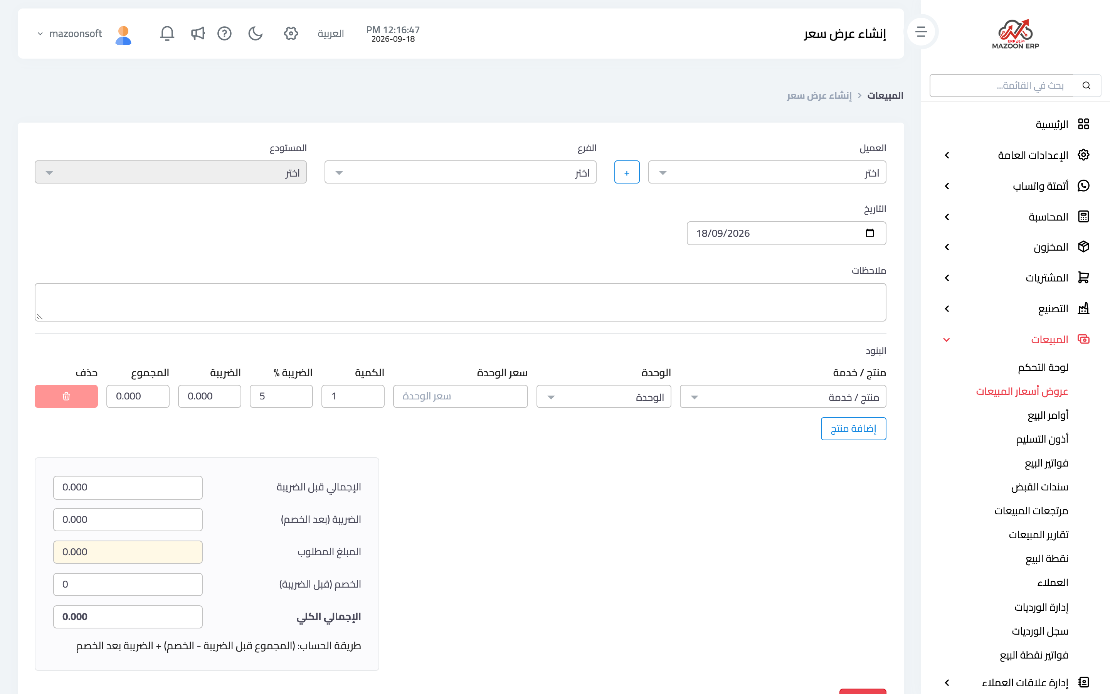Open the mazoonsoft user menu

pos(70,34)
